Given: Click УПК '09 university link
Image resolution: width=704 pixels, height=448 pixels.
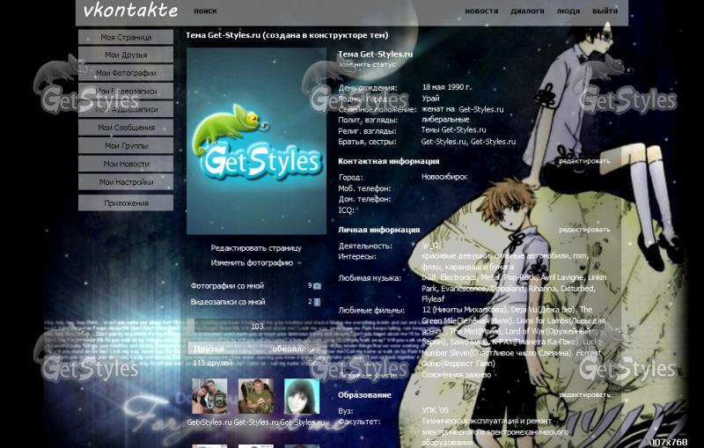Looking at the screenshot, I should [x=435, y=410].
